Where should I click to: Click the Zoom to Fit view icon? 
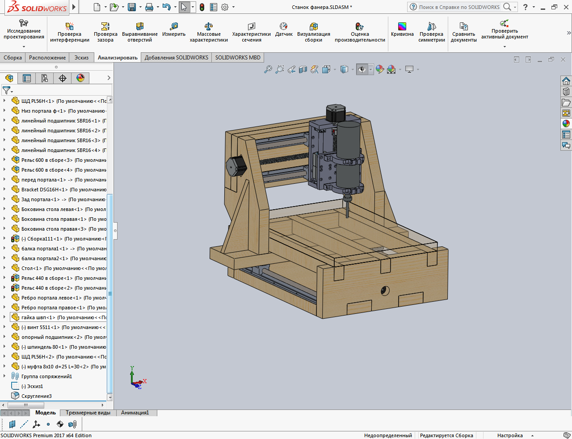[x=268, y=69]
